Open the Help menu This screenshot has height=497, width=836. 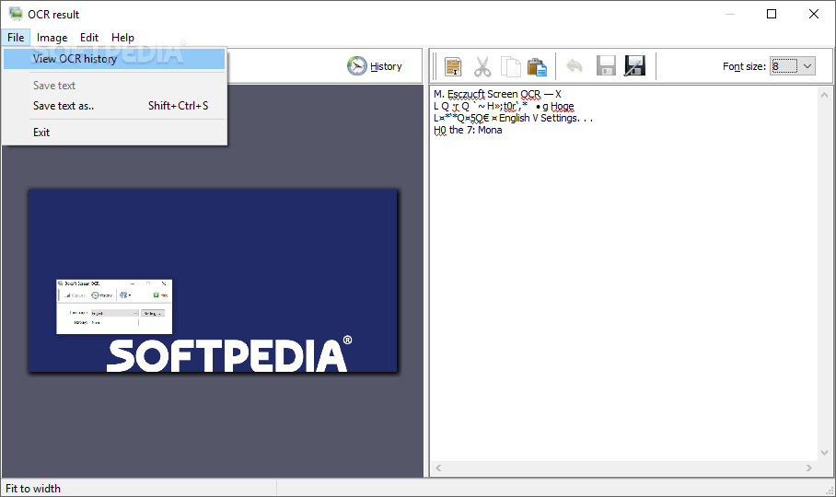(x=122, y=38)
